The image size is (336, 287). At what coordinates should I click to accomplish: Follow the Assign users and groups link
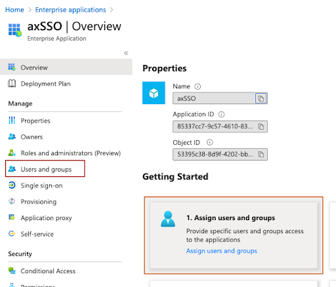click(221, 251)
